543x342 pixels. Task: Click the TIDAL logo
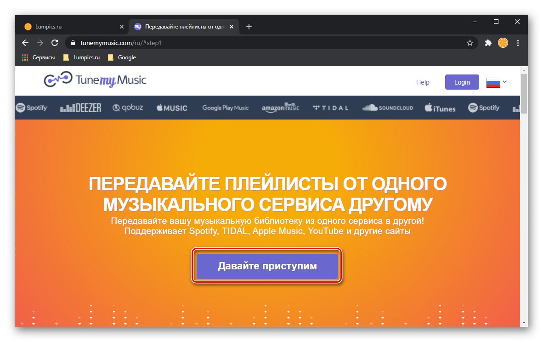[330, 108]
